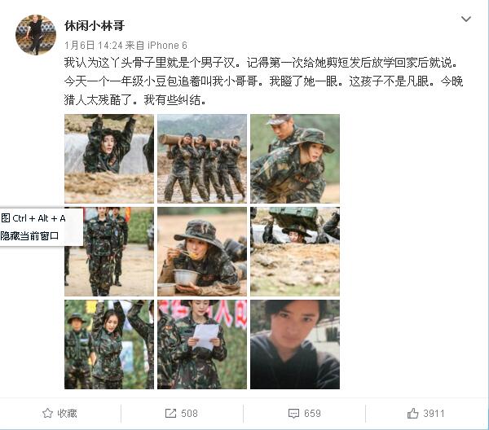The width and height of the screenshot is (489, 430).
Task: Click the repost icon beside 508
Action: 170,414
